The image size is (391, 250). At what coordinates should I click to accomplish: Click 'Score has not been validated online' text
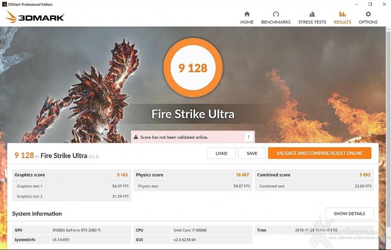pyautogui.click(x=174, y=137)
